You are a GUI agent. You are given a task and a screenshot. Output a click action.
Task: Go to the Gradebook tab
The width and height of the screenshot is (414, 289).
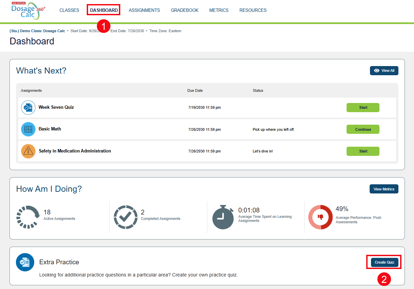point(185,10)
